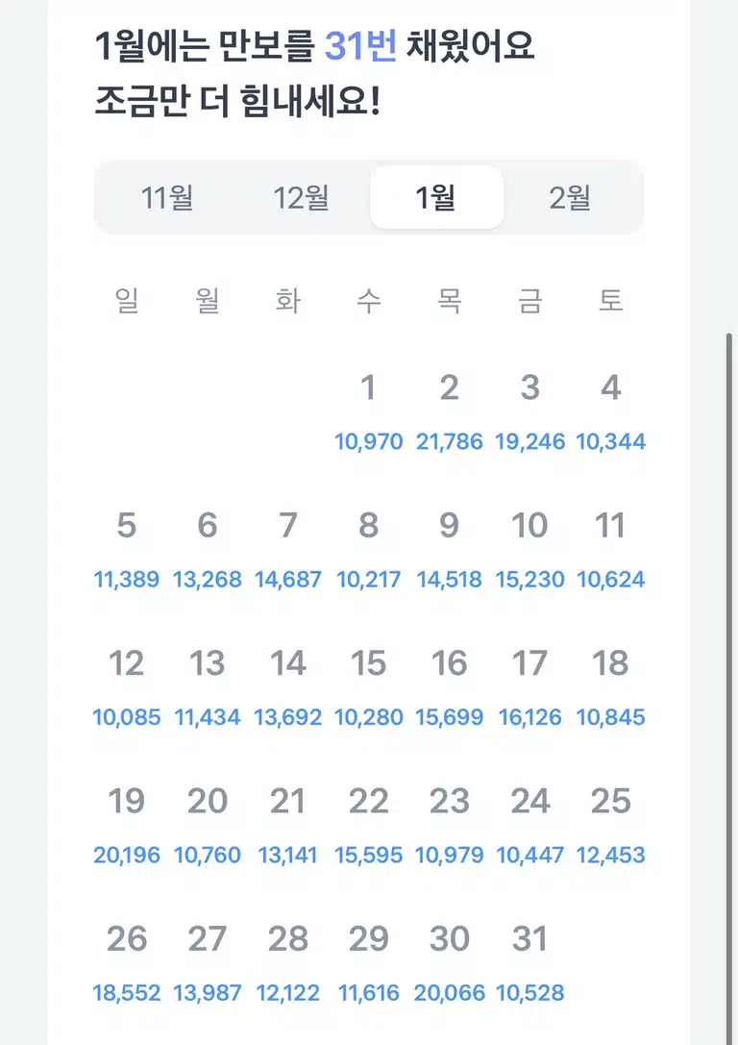Image resolution: width=738 pixels, height=1045 pixels.
Task: Select the 1월 month tab
Action: tap(436, 197)
